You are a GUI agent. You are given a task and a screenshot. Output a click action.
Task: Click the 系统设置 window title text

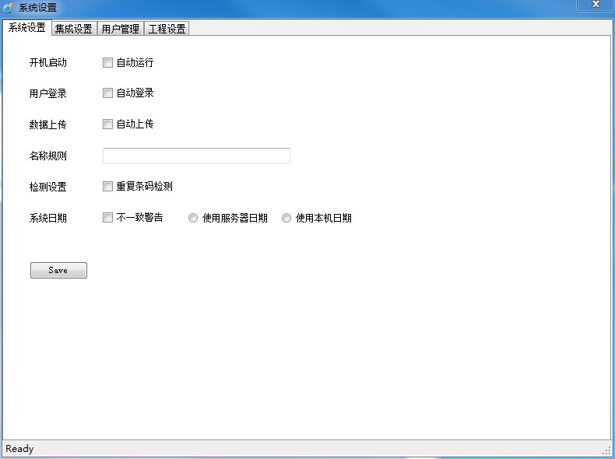point(37,8)
